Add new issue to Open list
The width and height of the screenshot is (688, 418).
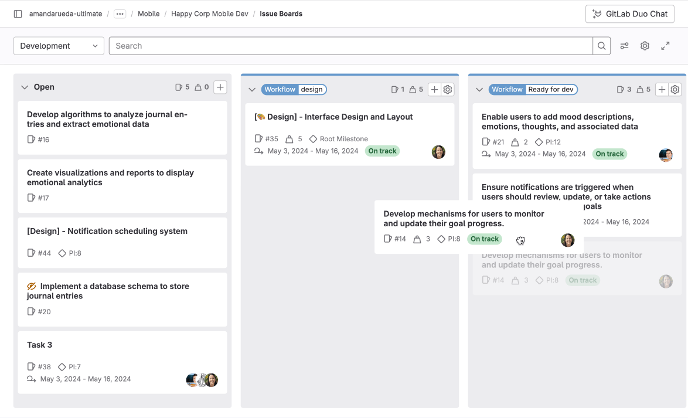point(220,87)
